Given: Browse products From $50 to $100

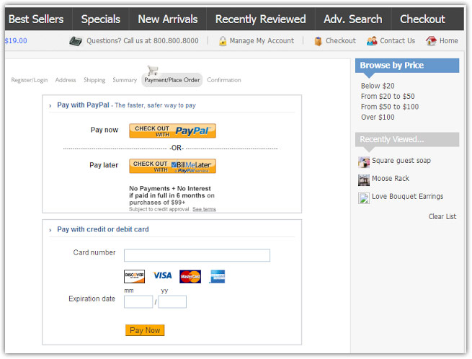Looking at the screenshot, I should [390, 107].
